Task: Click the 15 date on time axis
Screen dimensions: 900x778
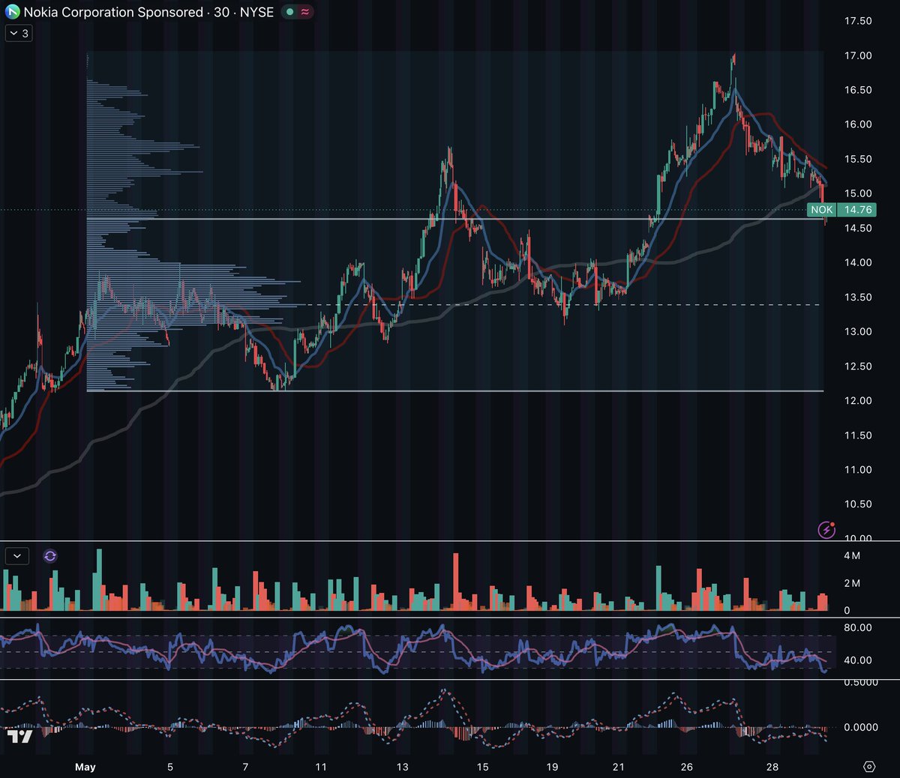Action: tap(482, 767)
